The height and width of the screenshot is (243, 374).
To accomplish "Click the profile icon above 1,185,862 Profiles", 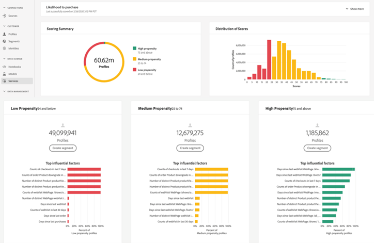I will pyautogui.click(x=318, y=125).
